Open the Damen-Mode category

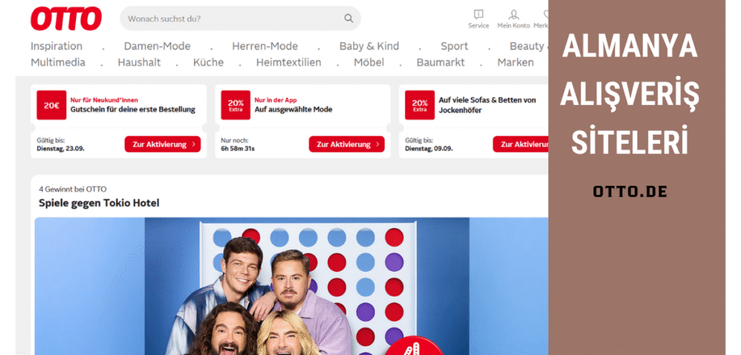(x=157, y=46)
